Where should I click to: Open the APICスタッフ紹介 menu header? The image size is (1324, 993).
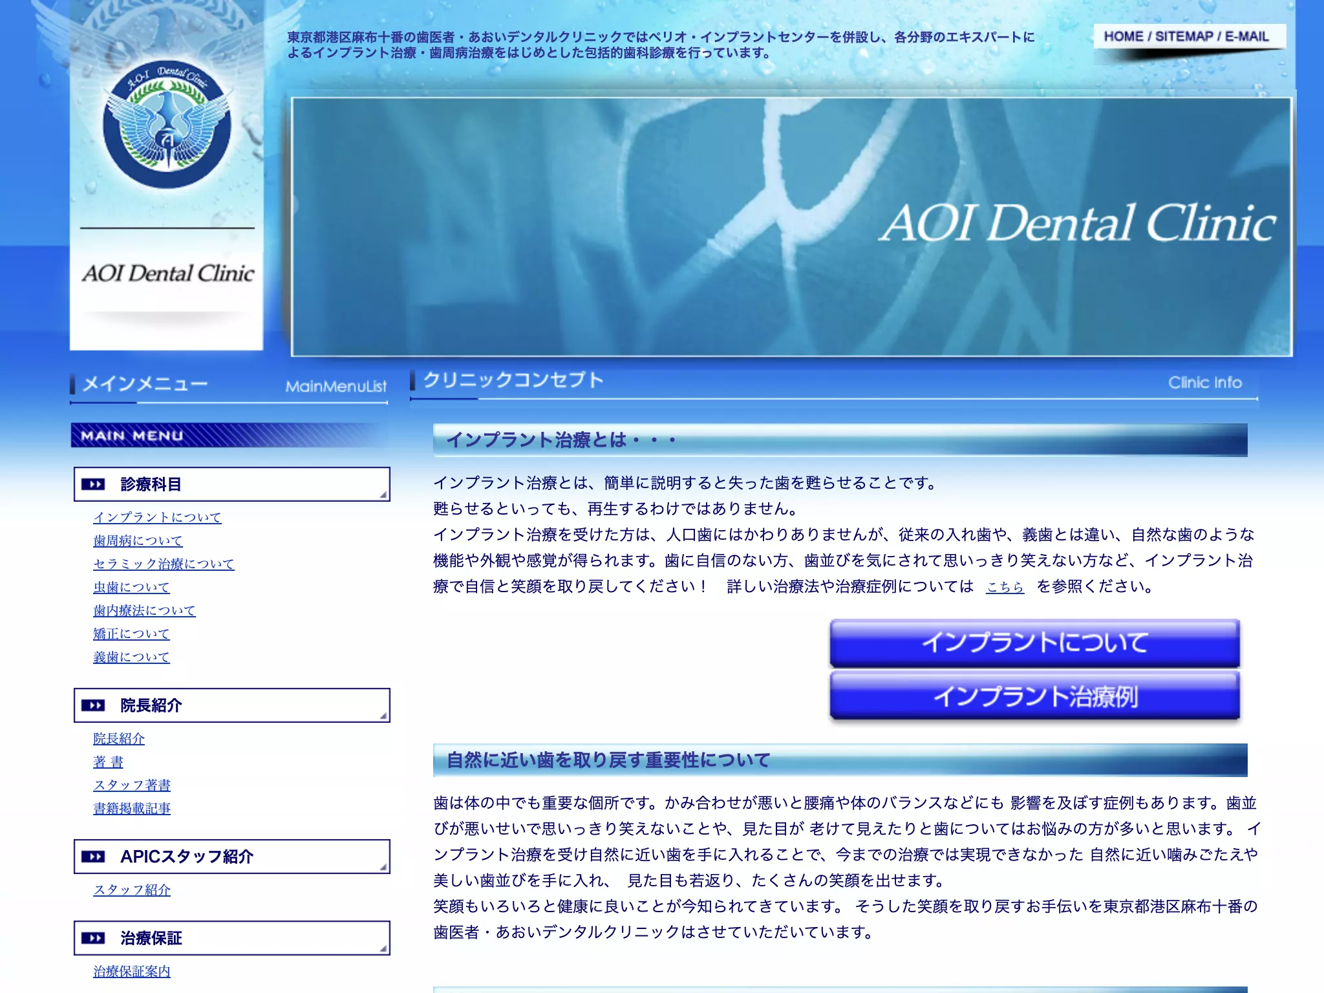click(x=232, y=857)
